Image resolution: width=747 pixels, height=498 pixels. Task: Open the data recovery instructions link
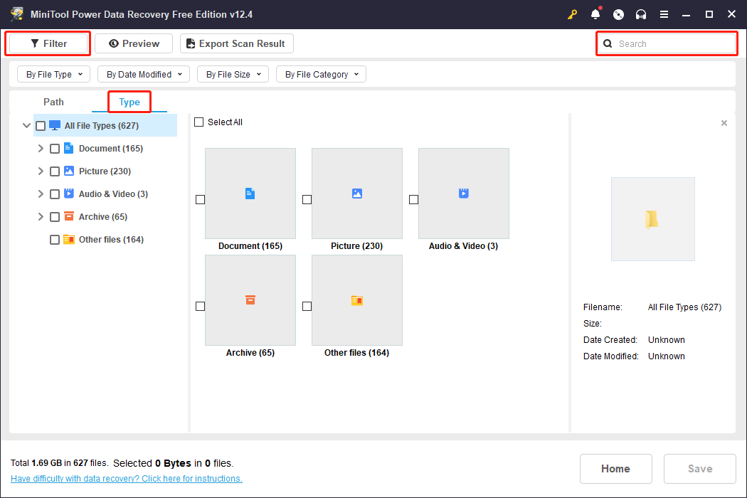(x=126, y=479)
